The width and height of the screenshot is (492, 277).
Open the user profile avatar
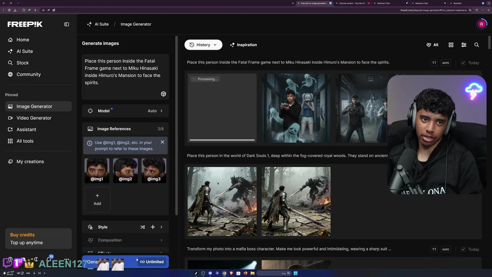482,24
